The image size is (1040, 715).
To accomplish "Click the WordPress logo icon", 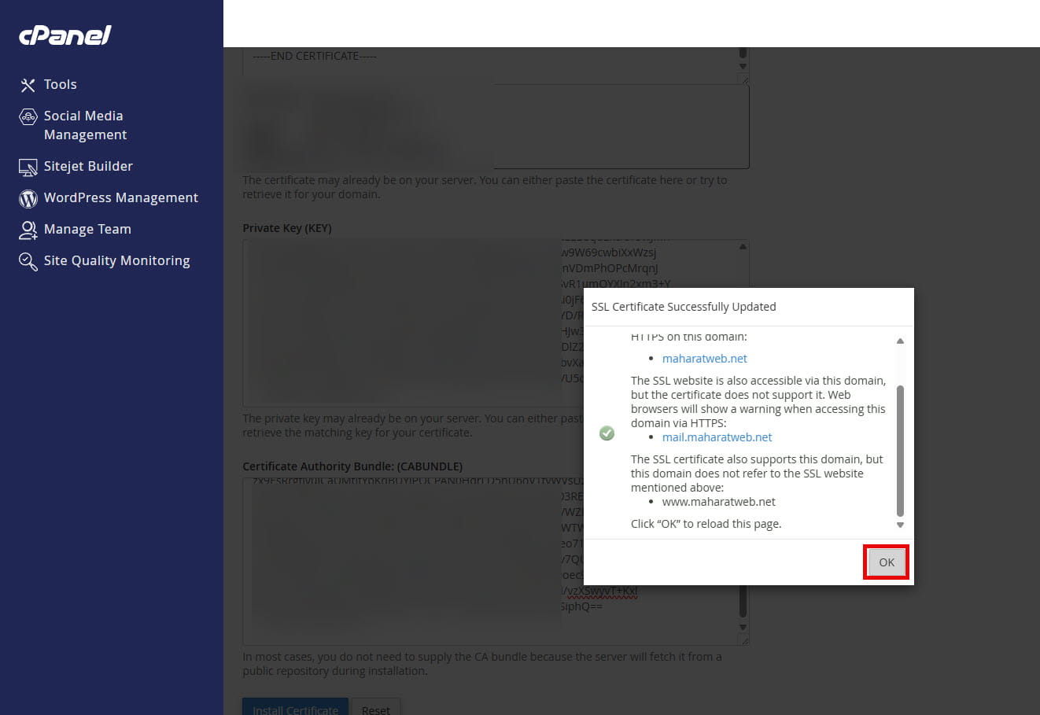I will click(28, 198).
